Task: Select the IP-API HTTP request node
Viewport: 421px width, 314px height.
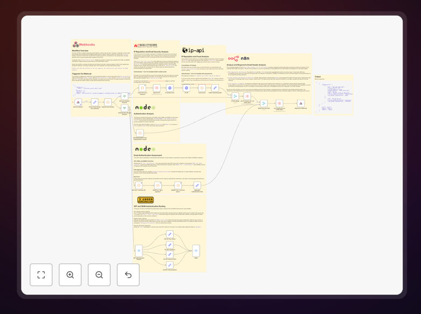Action: click(x=187, y=88)
